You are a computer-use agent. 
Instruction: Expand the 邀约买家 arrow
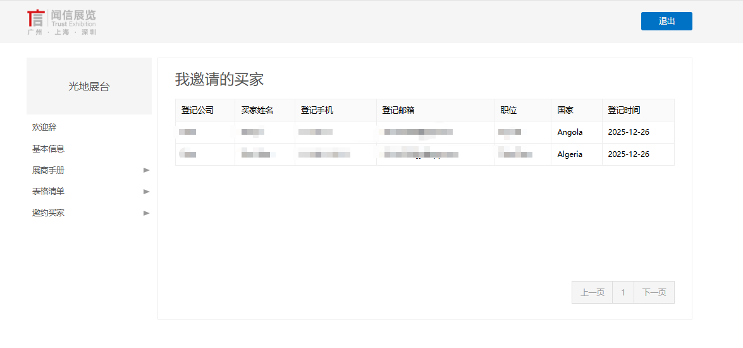146,213
